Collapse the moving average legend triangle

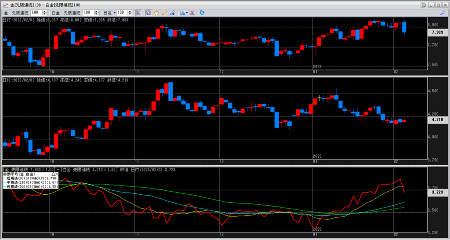[54, 175]
